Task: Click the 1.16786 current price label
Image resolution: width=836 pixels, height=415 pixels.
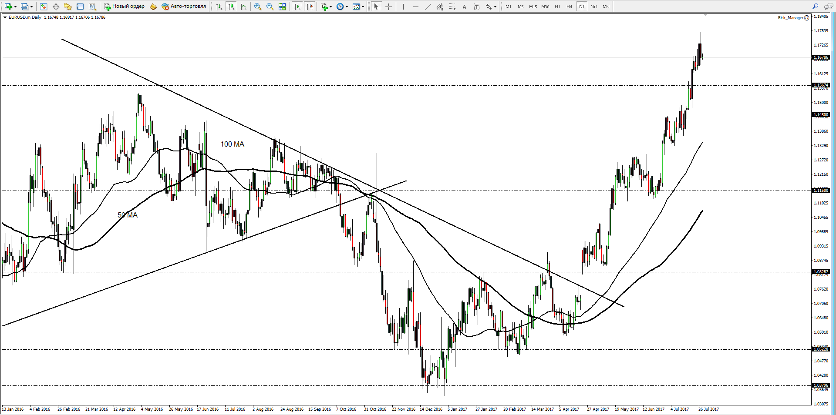Action: (821, 57)
